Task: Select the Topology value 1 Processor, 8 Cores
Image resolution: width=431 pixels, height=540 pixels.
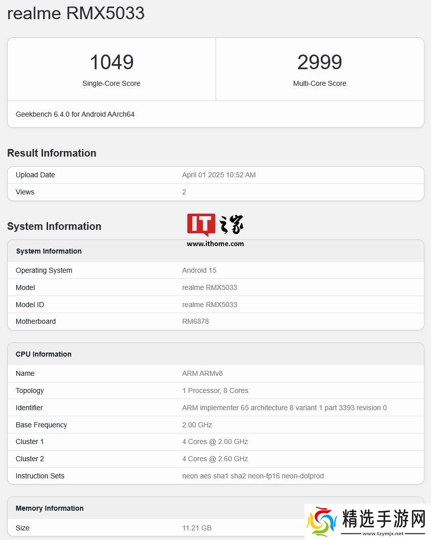Action: pyautogui.click(x=215, y=390)
